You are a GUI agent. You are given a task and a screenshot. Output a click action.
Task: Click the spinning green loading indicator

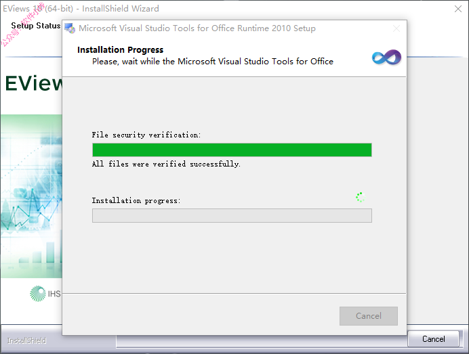click(x=361, y=197)
